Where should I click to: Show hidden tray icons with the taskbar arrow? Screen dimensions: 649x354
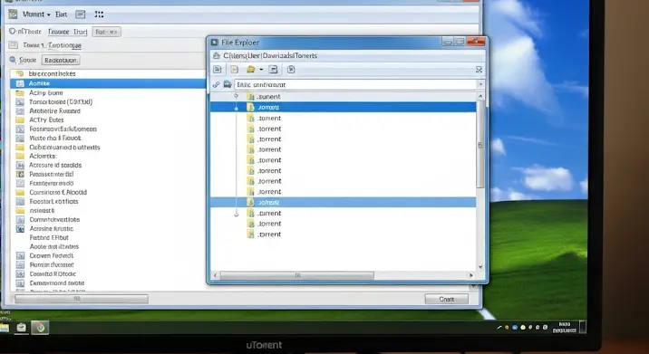click(x=499, y=328)
